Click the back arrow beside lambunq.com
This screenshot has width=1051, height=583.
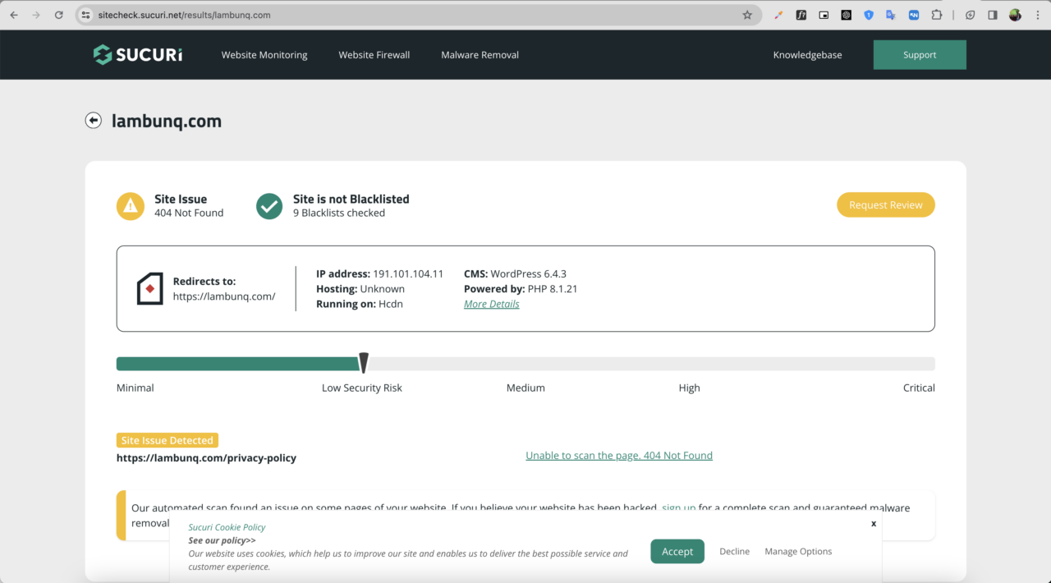tap(93, 121)
